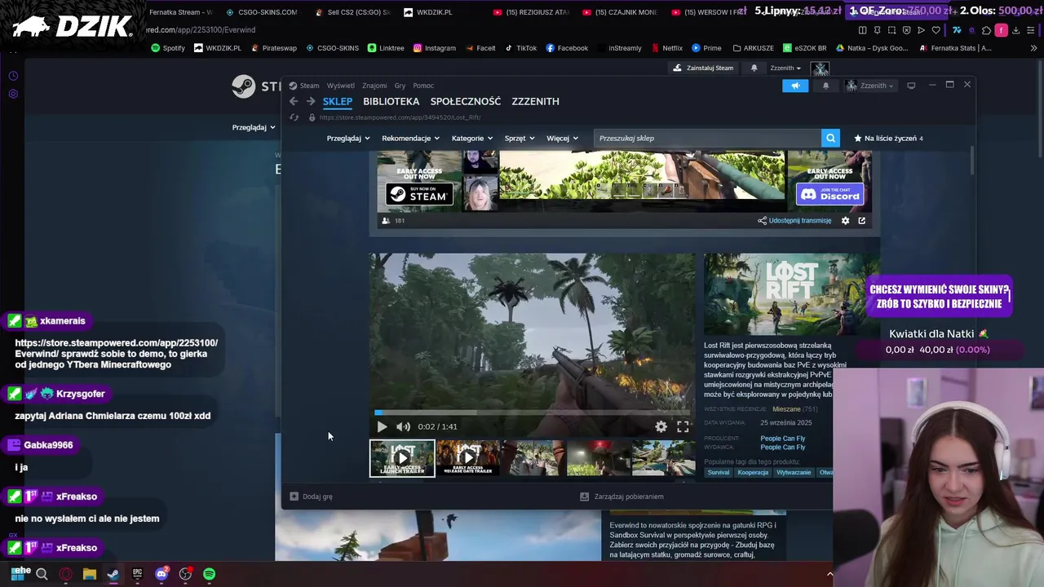Image resolution: width=1044 pixels, height=587 pixels.
Task: Expand the Kategorie dropdown
Action: [x=472, y=138]
